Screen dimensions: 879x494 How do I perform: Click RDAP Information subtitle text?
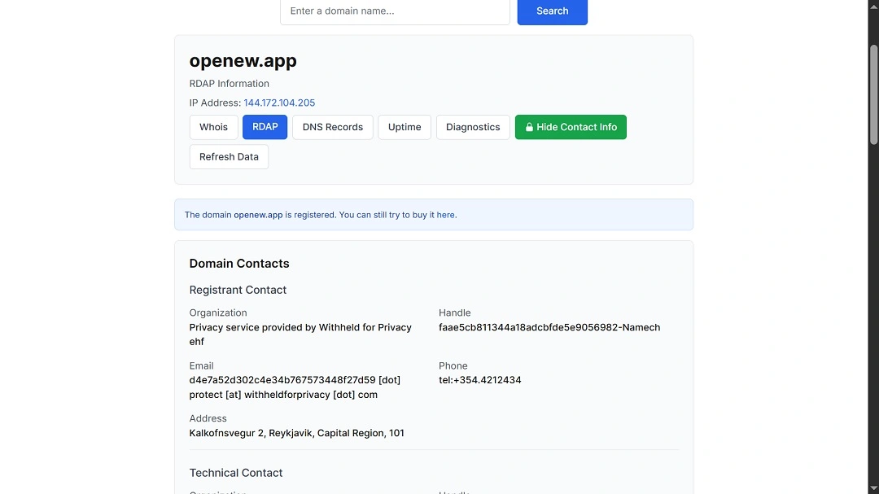point(229,84)
